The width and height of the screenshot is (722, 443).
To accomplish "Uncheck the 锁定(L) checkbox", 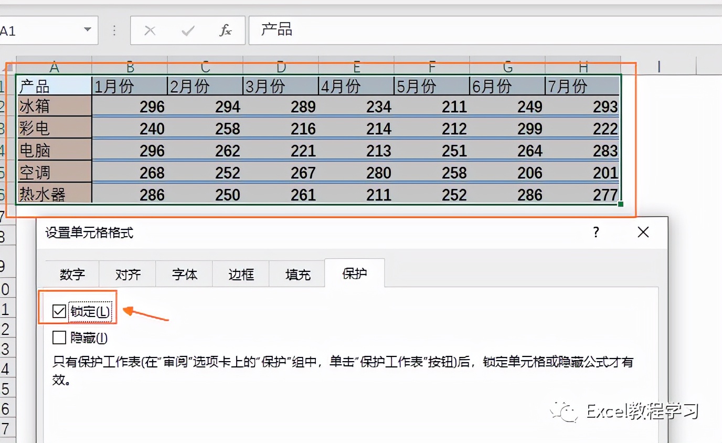I will [x=59, y=311].
